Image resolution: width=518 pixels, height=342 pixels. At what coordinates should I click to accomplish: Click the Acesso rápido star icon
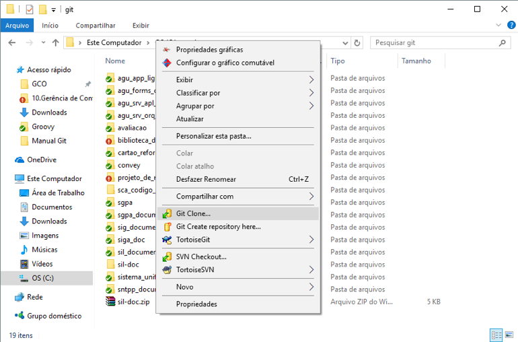coord(20,70)
